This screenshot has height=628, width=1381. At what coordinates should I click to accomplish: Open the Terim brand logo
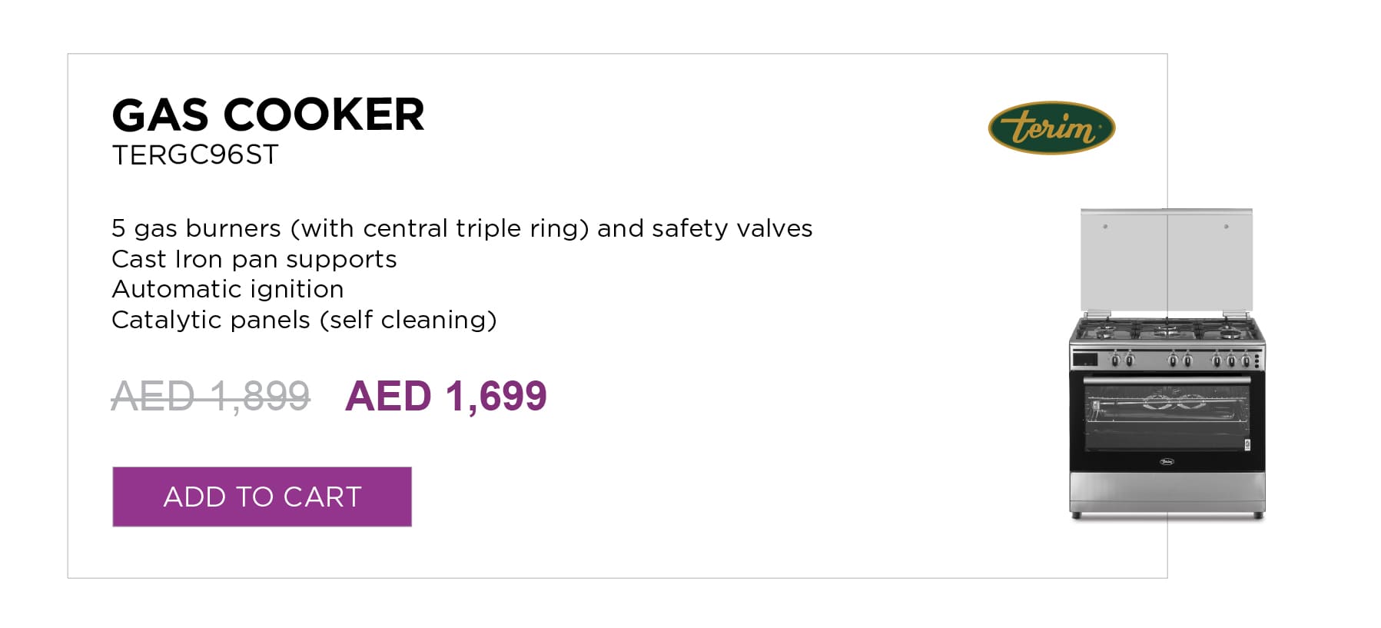tap(1051, 128)
